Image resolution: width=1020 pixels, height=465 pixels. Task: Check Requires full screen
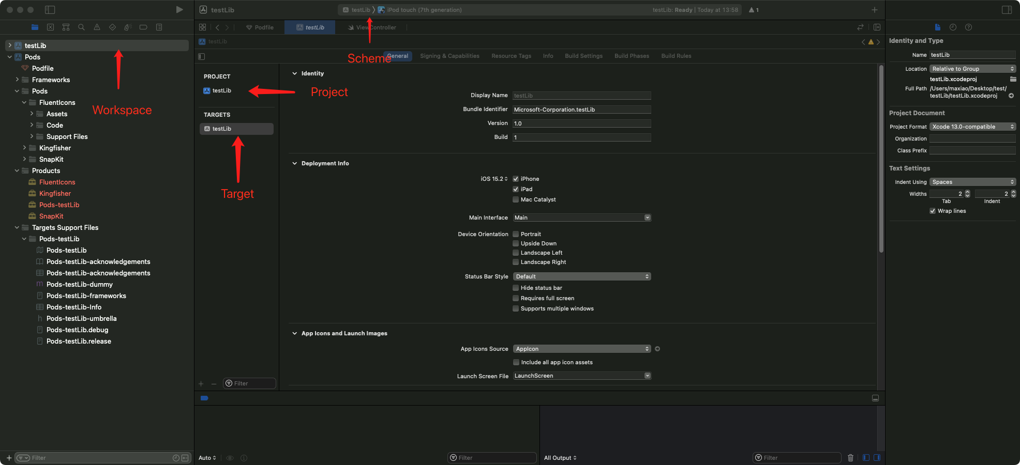coord(516,298)
